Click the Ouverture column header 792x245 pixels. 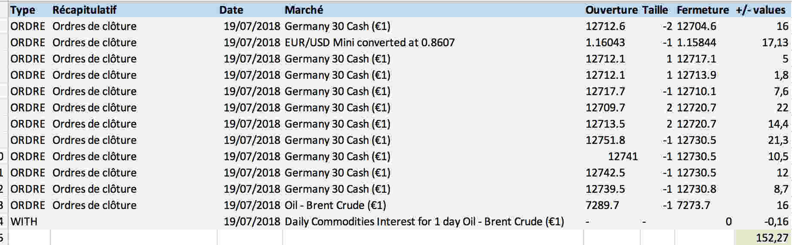click(611, 10)
